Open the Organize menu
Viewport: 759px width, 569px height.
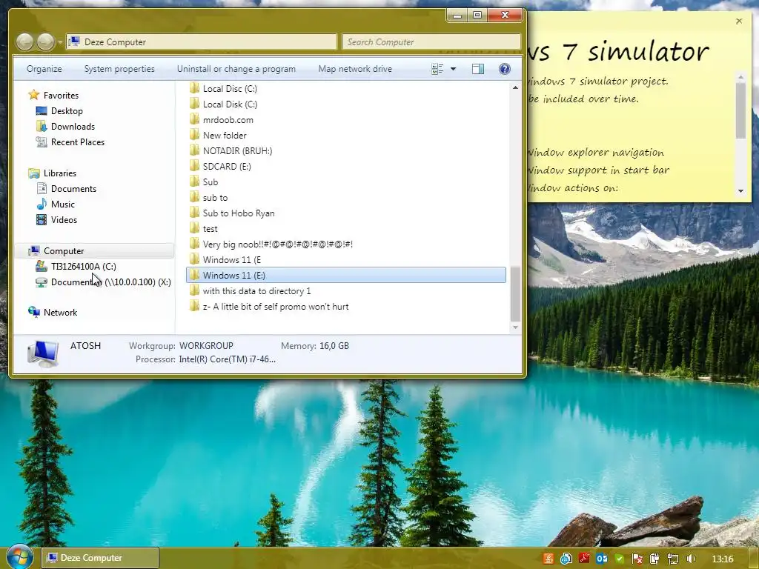pyautogui.click(x=44, y=69)
